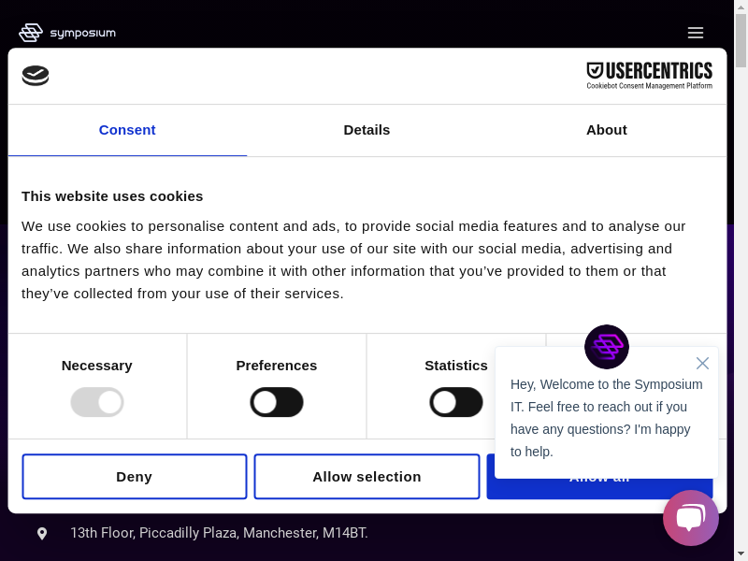Screen dimensions: 748x561
Task: Switch to the Details tab
Action: click(x=367, y=130)
